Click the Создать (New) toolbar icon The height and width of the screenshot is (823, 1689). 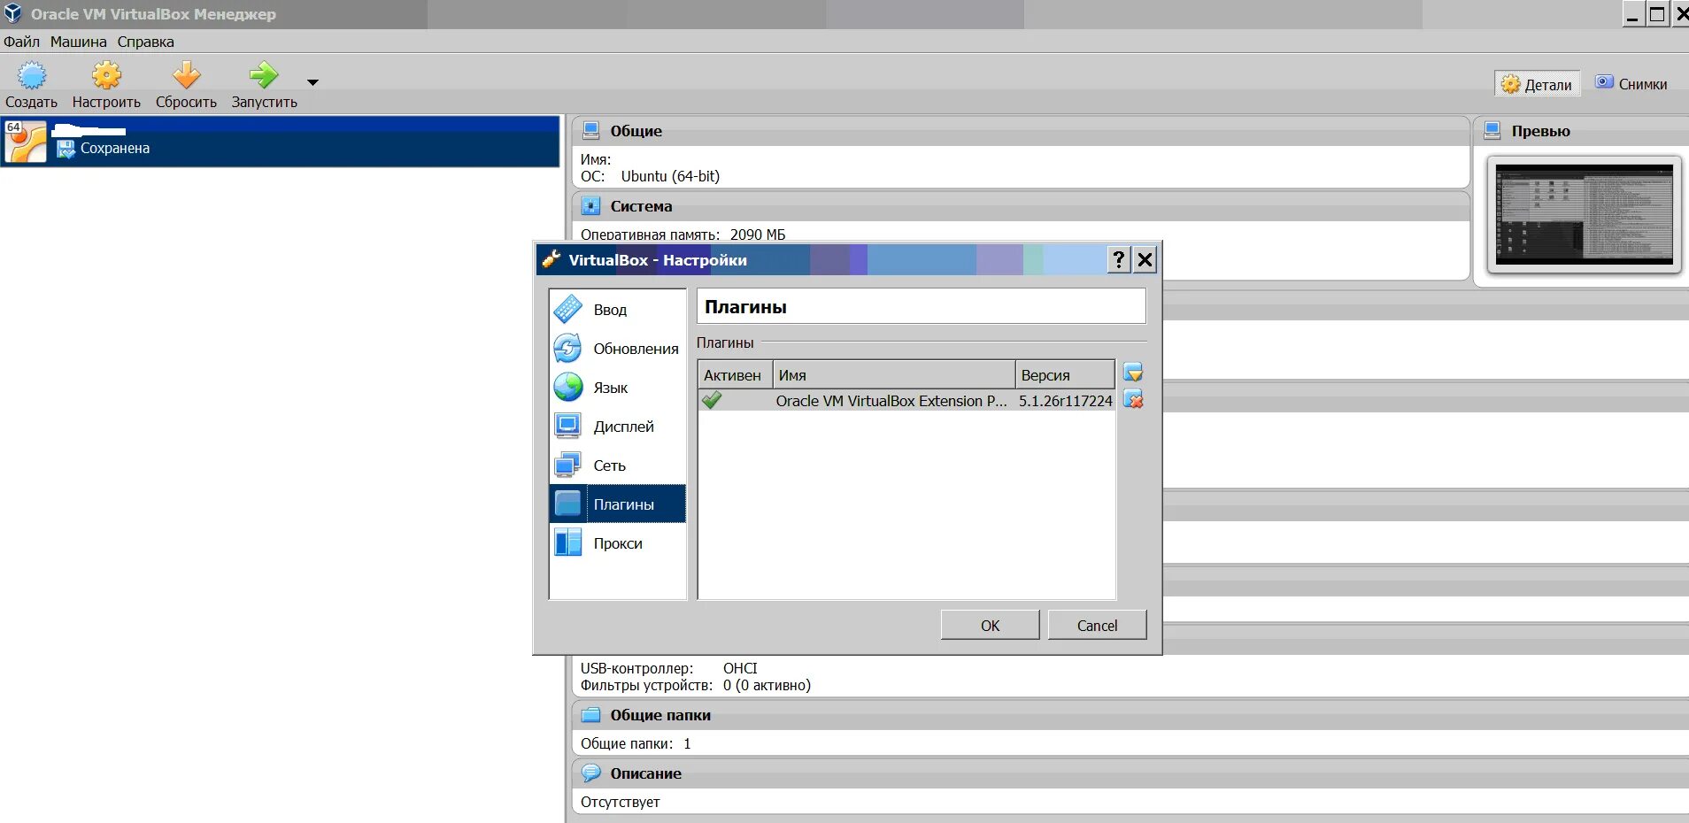(32, 76)
